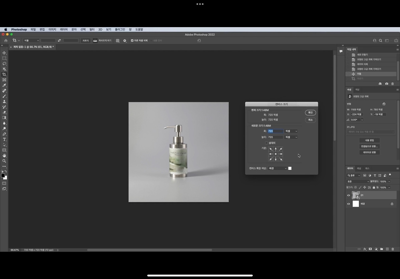This screenshot has height=279, width=400.
Task: Click the 내용 편집 button
Action: coord(370,140)
